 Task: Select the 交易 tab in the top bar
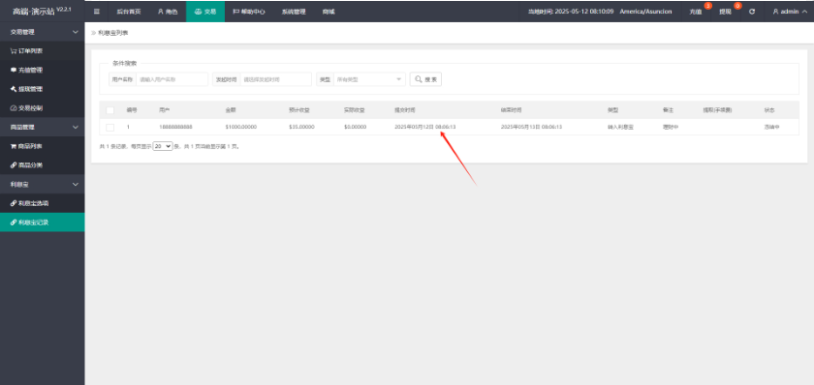point(205,12)
